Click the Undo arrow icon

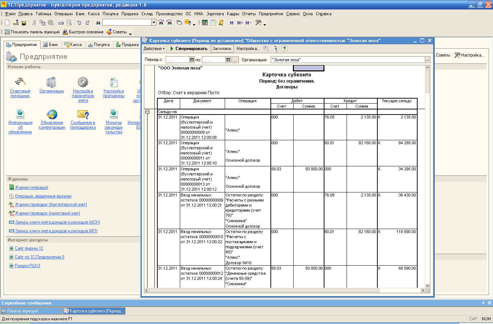tap(79, 22)
